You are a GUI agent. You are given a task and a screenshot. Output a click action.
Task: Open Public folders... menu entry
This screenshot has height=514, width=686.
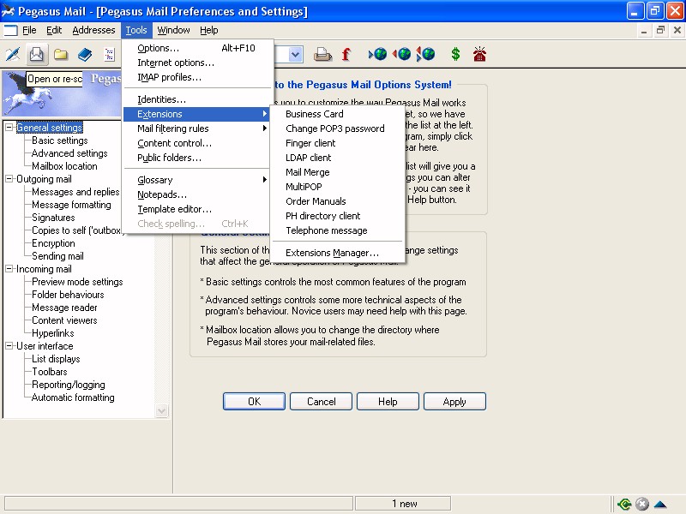coord(198,158)
